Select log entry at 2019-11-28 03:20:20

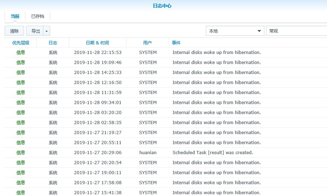tap(97, 113)
